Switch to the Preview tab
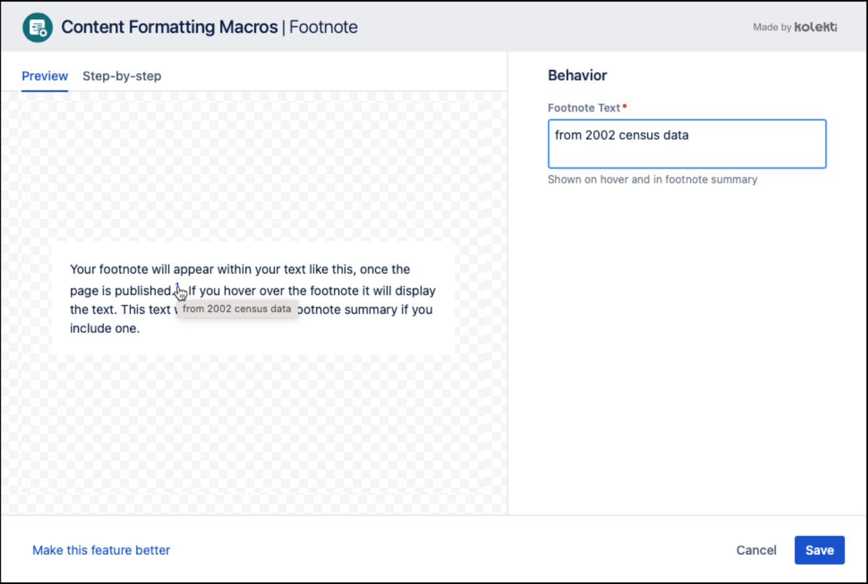The height and width of the screenshot is (584, 868). pos(45,76)
